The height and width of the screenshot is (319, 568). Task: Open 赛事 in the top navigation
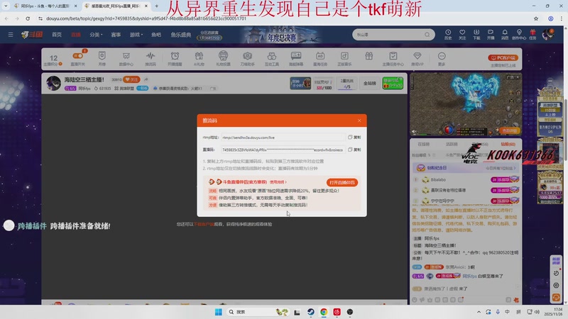[x=116, y=35]
